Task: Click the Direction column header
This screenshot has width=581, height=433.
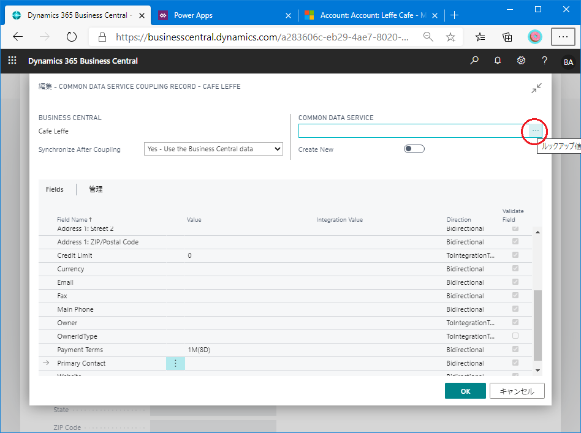Action: click(458, 220)
